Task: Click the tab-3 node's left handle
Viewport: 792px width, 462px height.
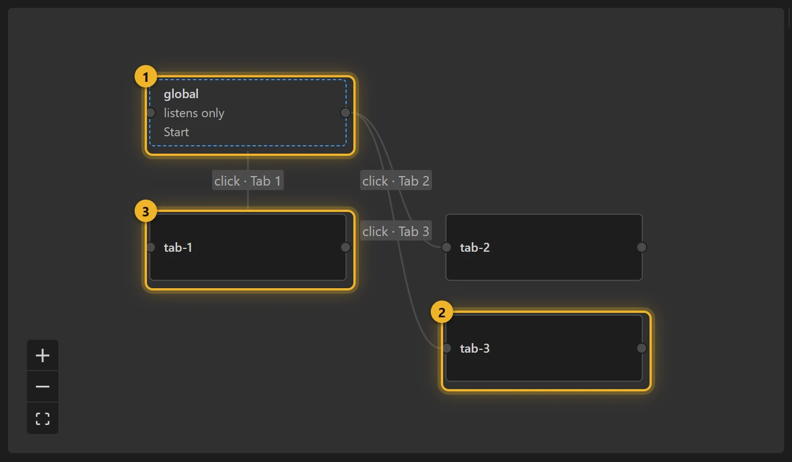Action: point(446,348)
